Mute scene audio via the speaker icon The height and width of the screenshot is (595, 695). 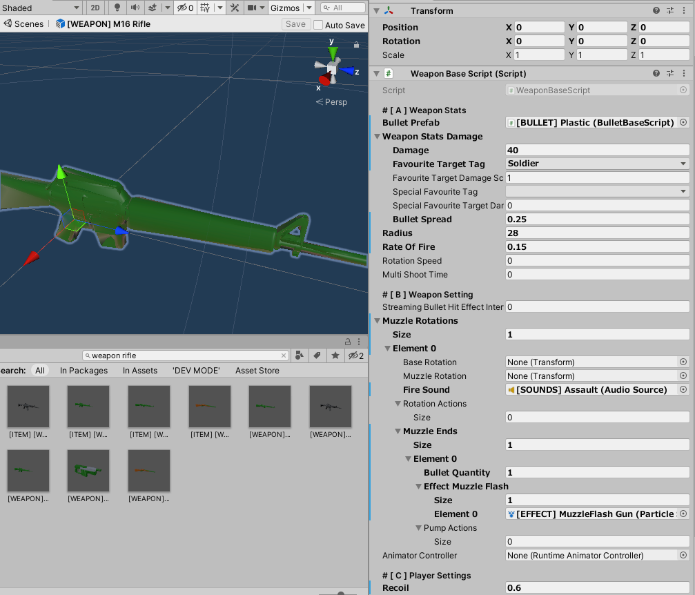[135, 8]
